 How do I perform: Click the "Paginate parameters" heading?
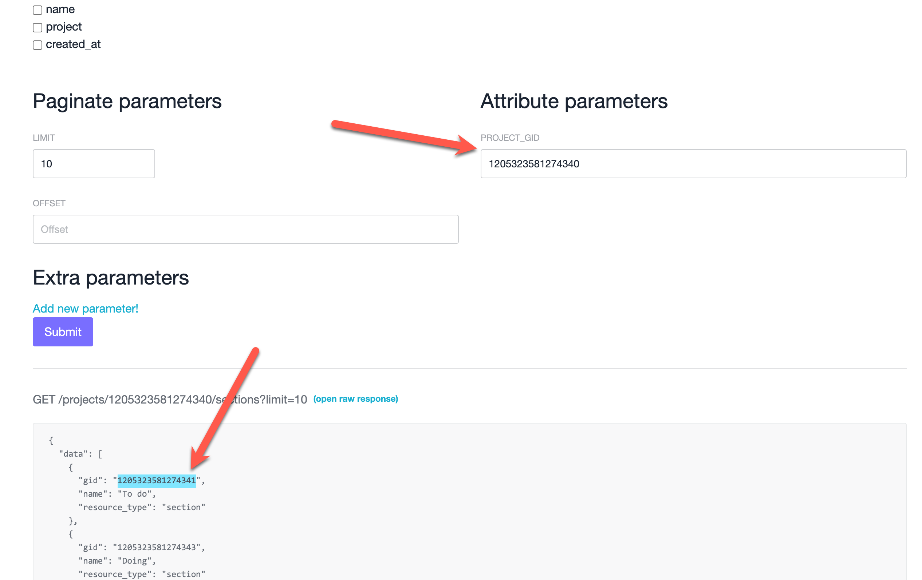click(127, 102)
